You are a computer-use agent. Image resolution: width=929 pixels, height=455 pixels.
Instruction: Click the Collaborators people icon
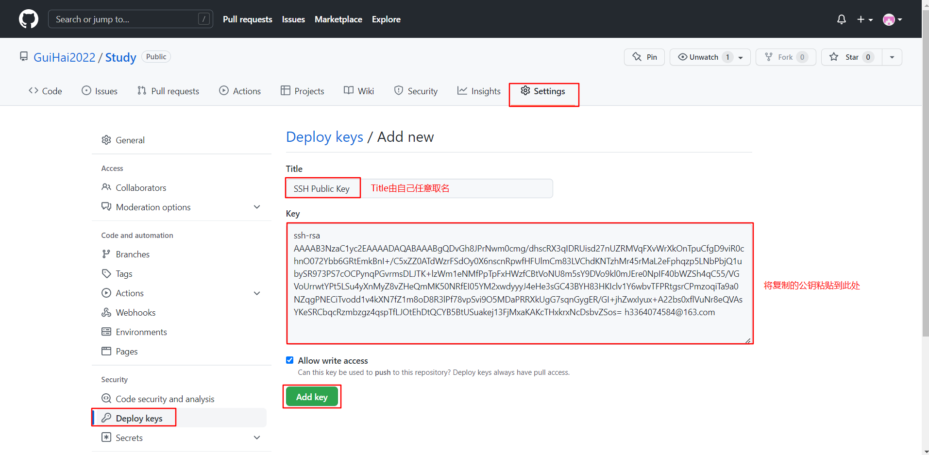(x=106, y=187)
